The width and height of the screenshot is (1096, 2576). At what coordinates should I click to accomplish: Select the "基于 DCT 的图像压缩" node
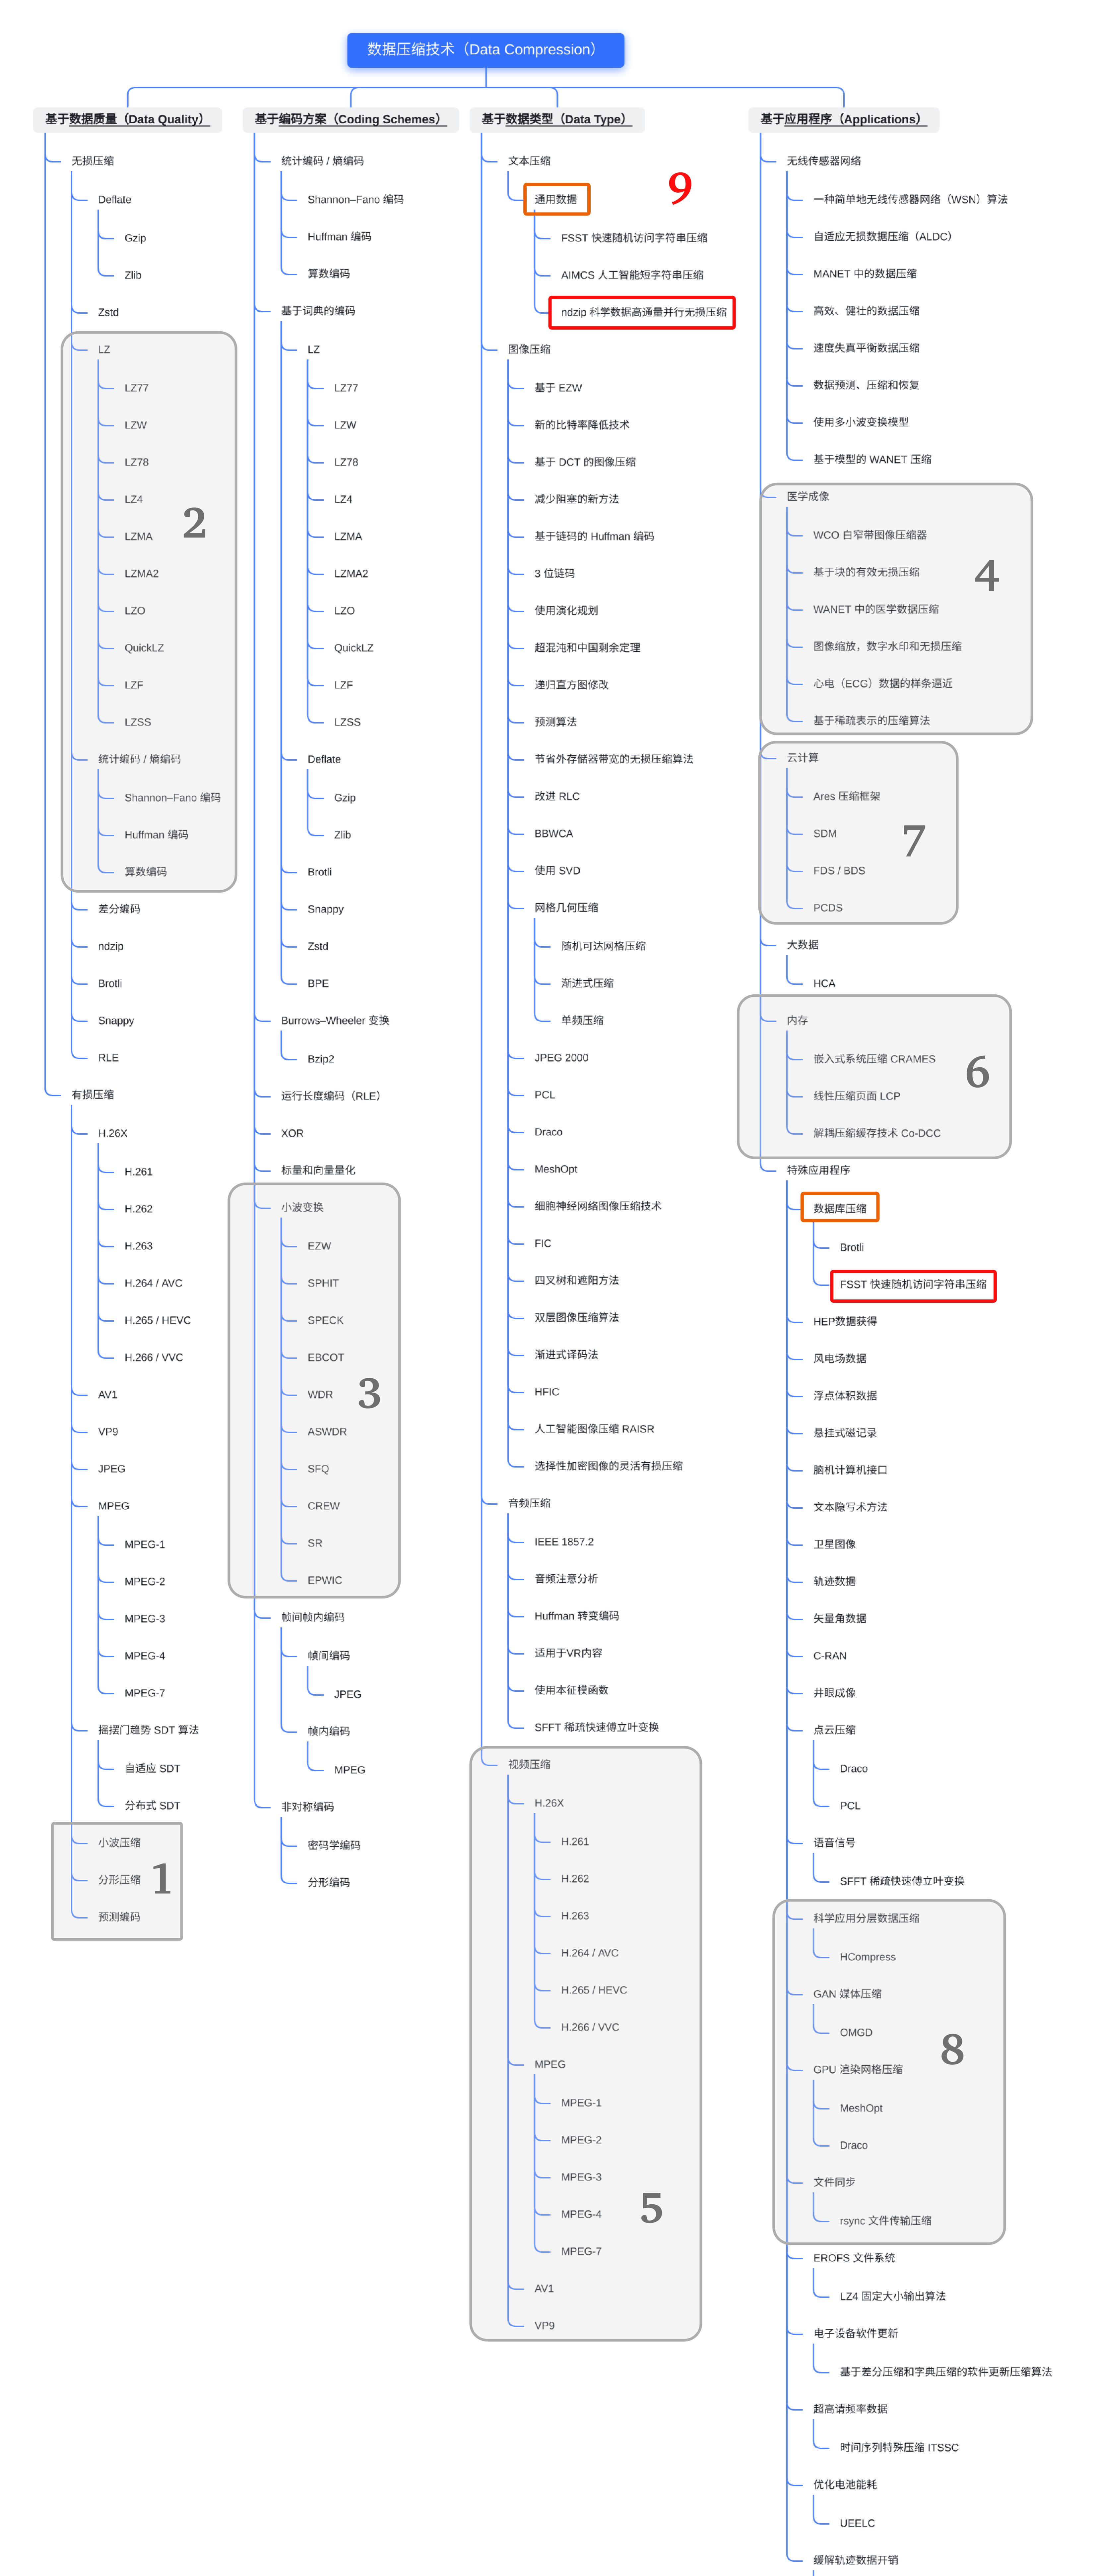tap(585, 462)
